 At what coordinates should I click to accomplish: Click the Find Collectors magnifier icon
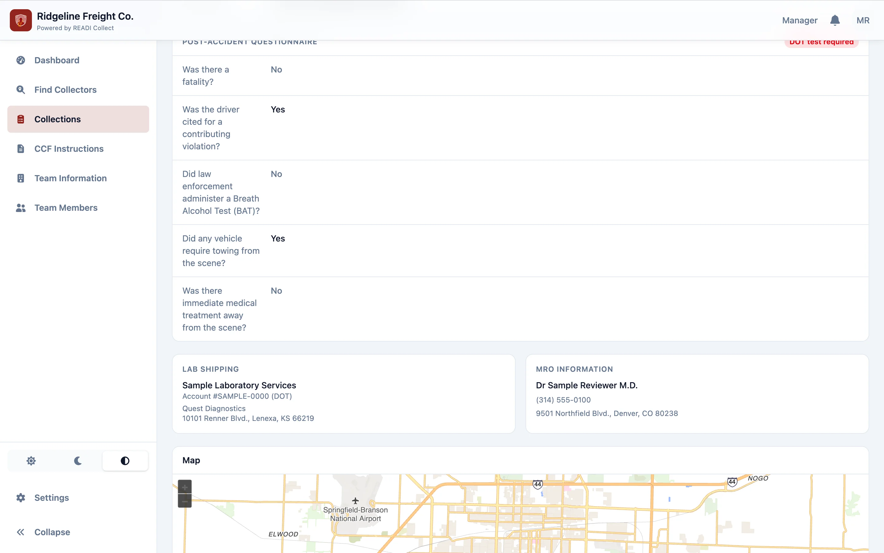21,90
